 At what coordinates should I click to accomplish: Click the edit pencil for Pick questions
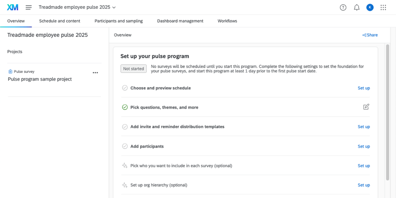pyautogui.click(x=366, y=107)
